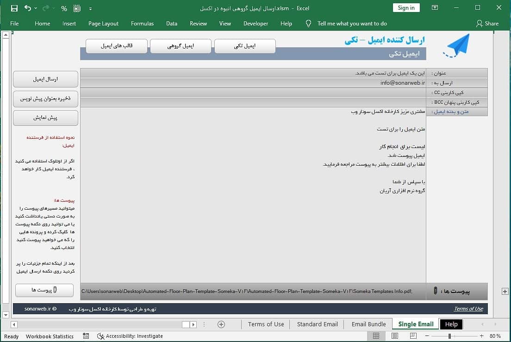Click the پیوست ها attachments button
This screenshot has height=342, width=511.
[44, 290]
